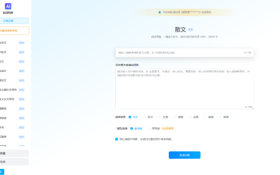Click the 降重 button in sidebar
The width and height of the screenshot is (280, 175).
(14, 153)
